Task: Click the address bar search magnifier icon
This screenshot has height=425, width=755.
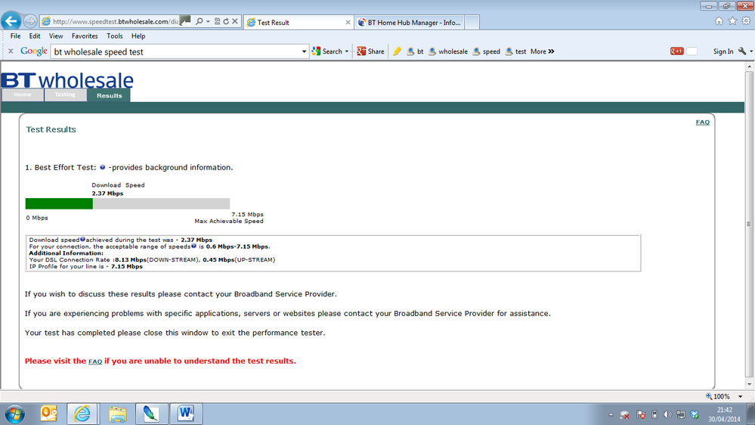Action: tap(199, 21)
